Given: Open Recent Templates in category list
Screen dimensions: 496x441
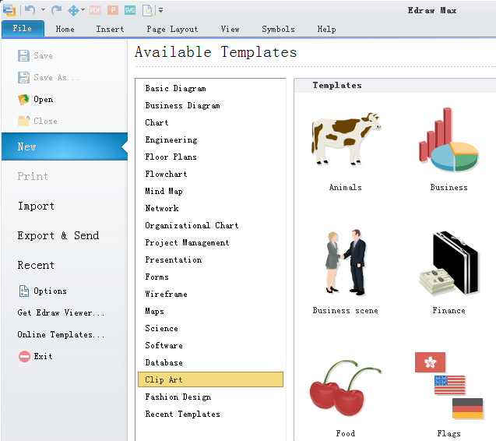Looking at the screenshot, I should click(x=182, y=414).
